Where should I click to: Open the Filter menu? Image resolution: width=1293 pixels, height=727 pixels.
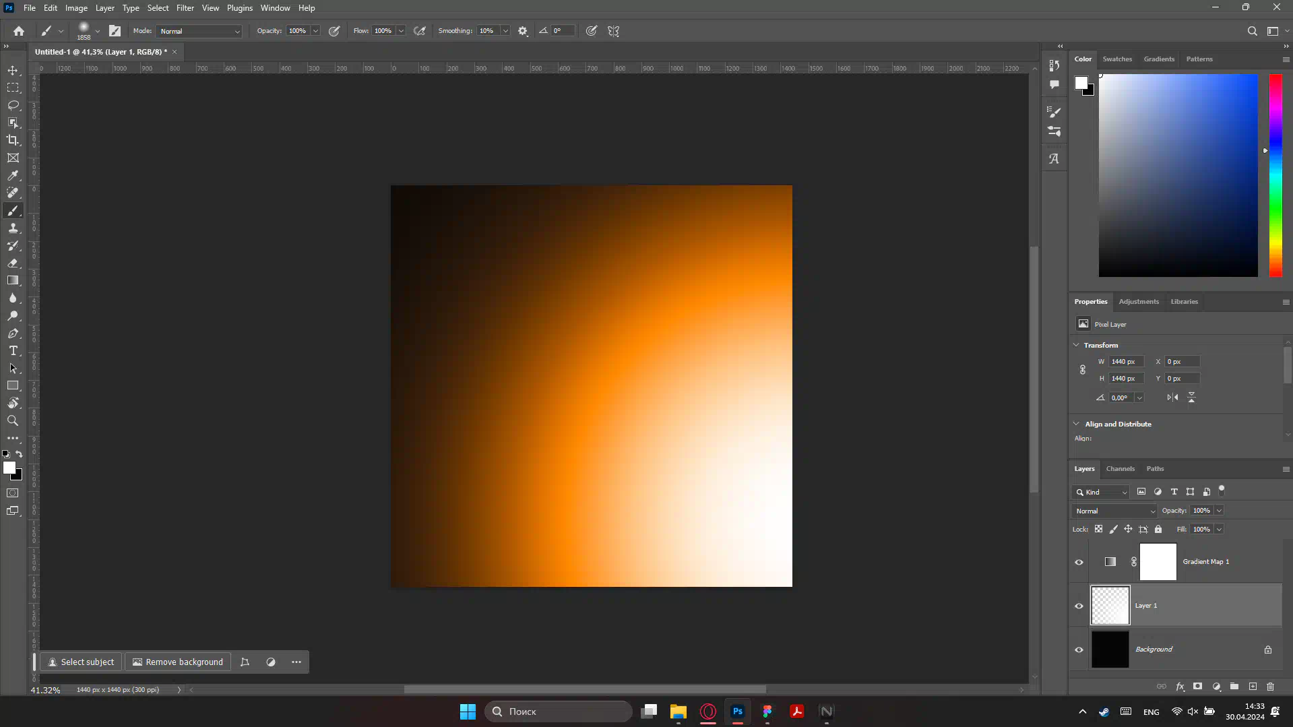(185, 8)
